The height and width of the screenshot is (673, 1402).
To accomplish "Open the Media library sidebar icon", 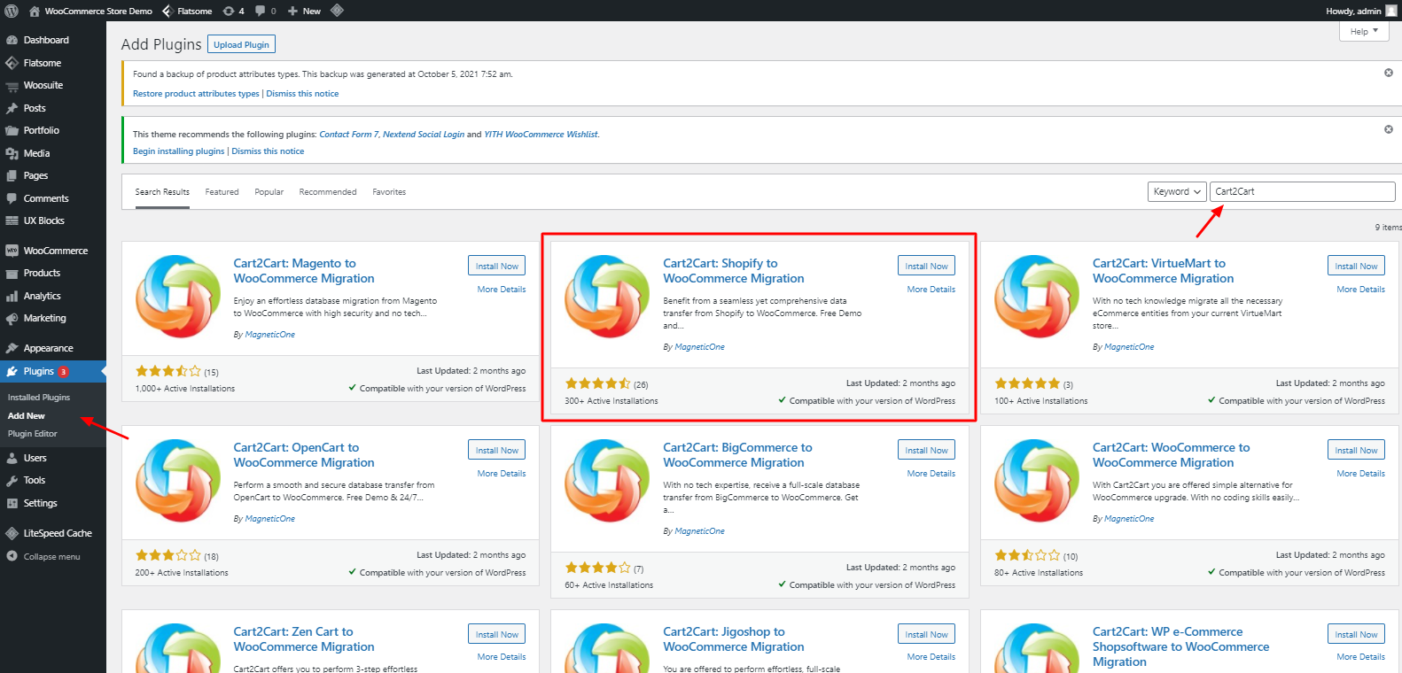I will [12, 153].
